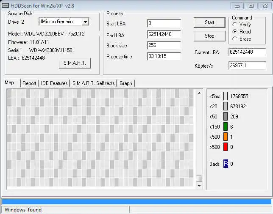Click the <20 block count 673192
This screenshot has height=214, width=273.
tap(238, 106)
